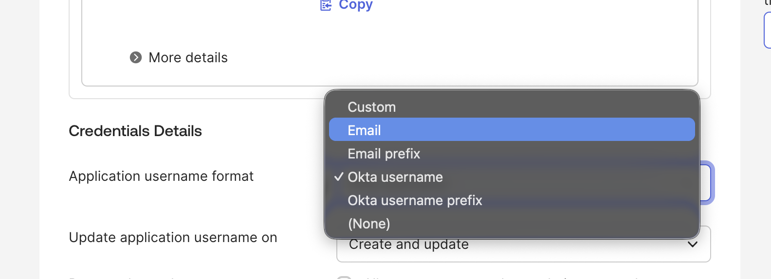Click Application username format label
Screen dimensions: 771x279
pyautogui.click(x=161, y=176)
